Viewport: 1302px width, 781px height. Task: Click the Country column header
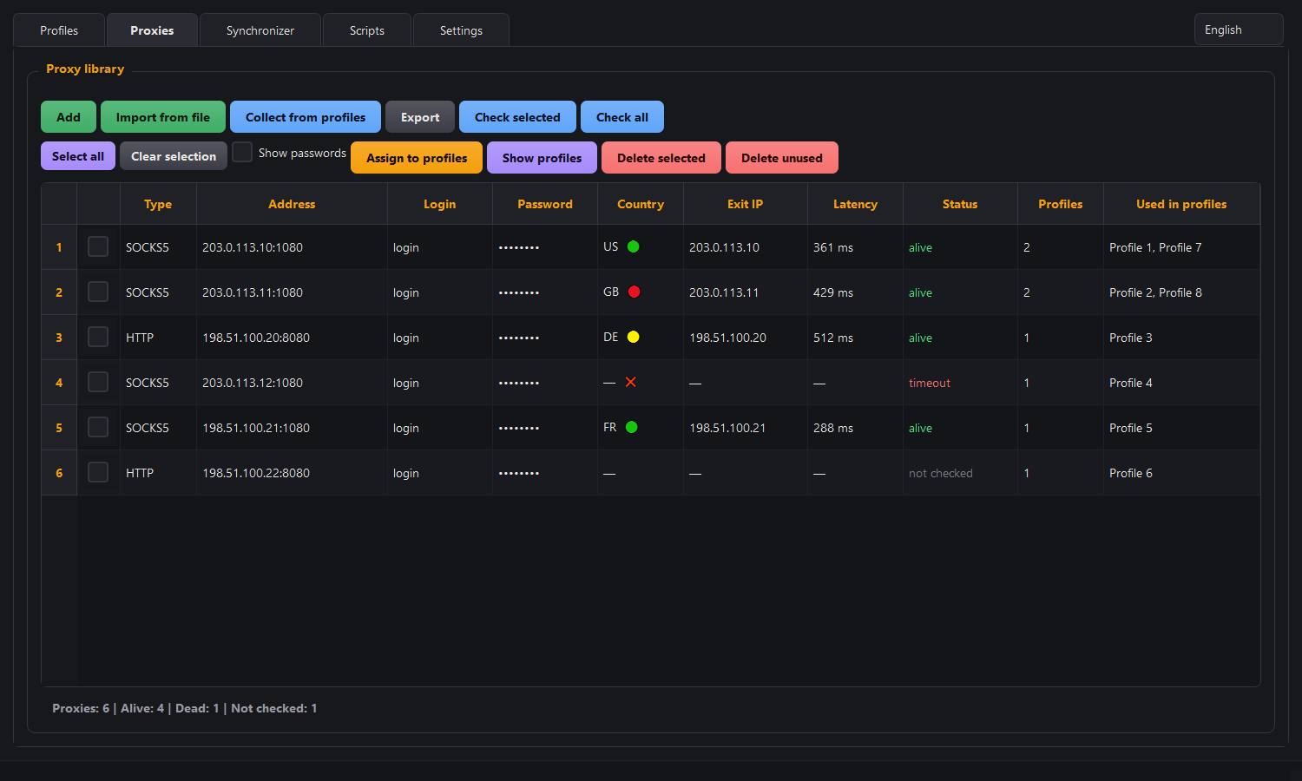[x=641, y=204]
